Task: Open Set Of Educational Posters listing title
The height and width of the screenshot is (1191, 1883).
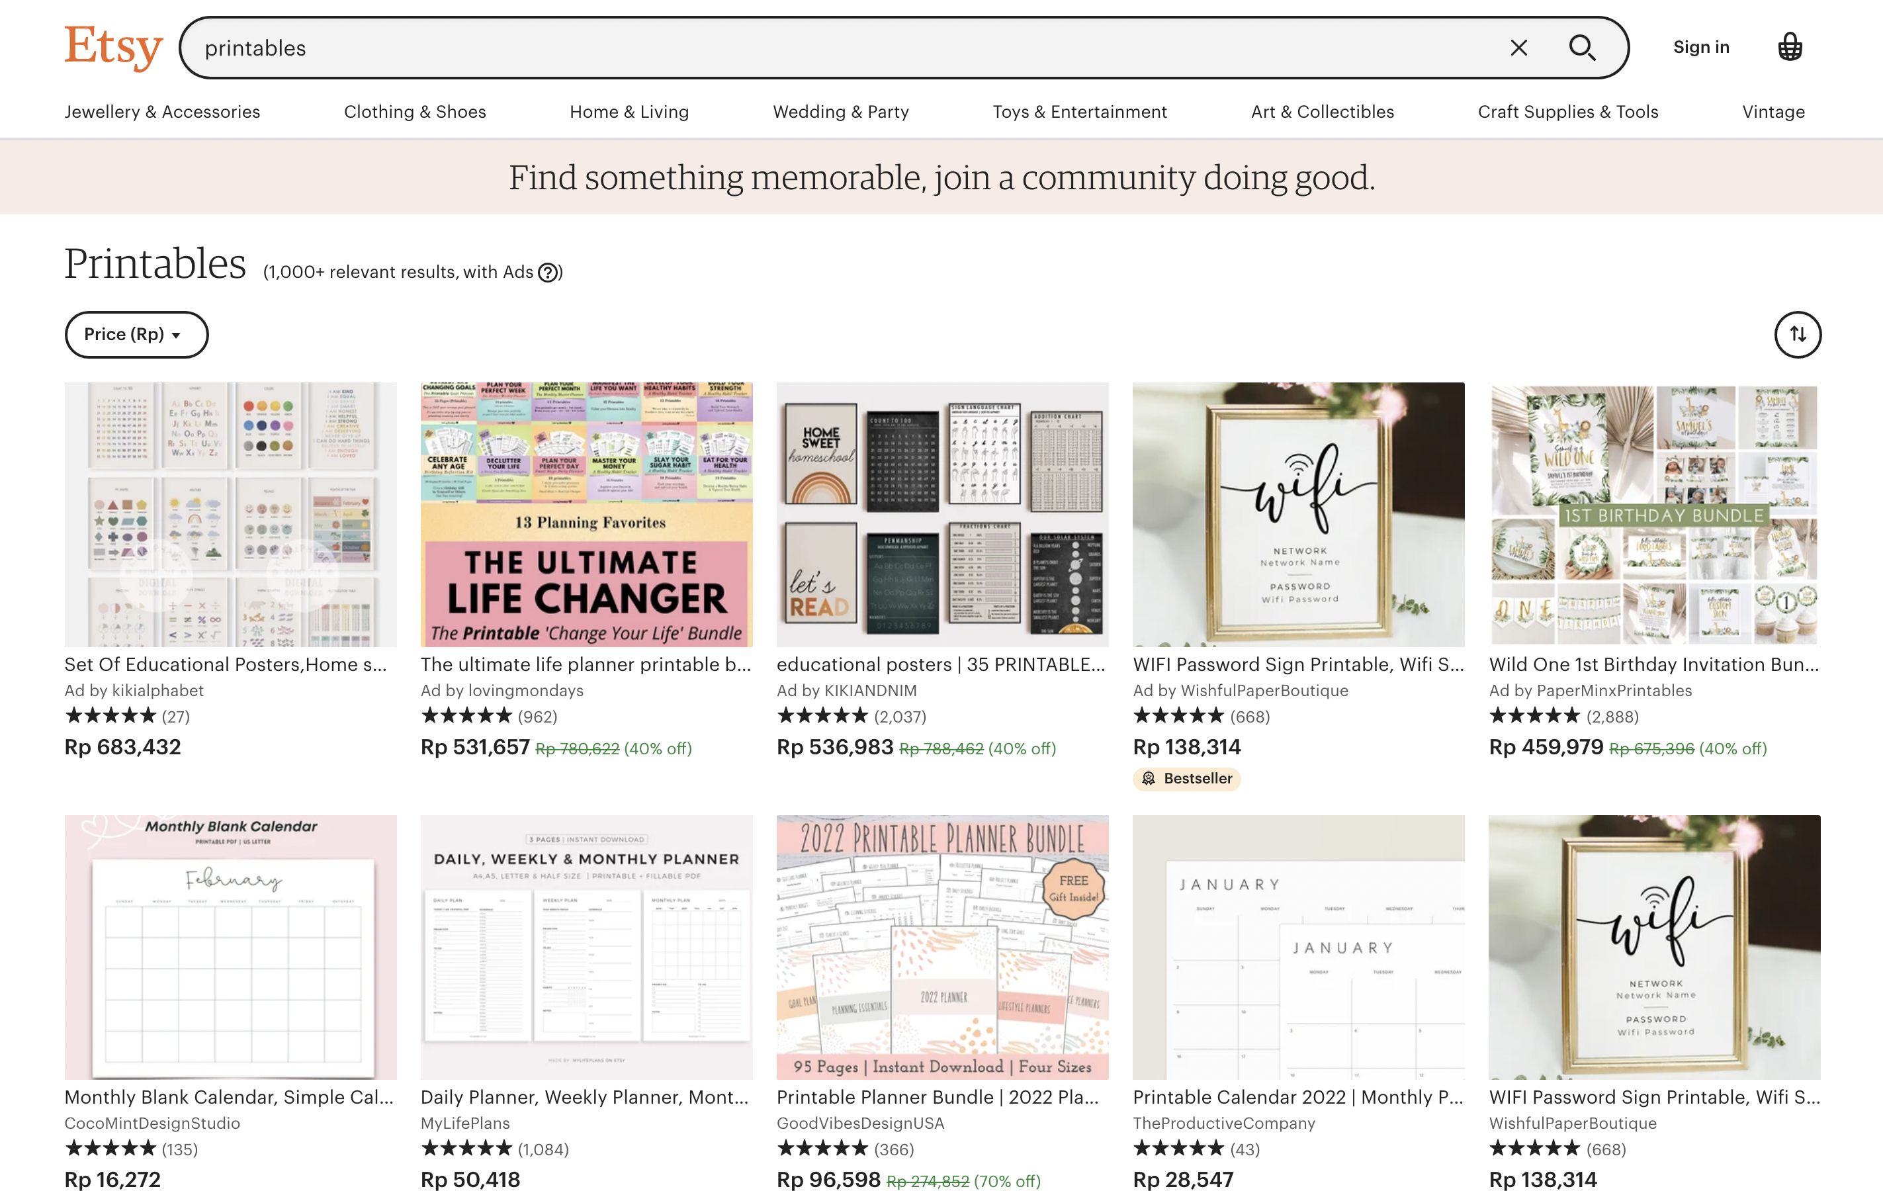Action: coord(225,664)
